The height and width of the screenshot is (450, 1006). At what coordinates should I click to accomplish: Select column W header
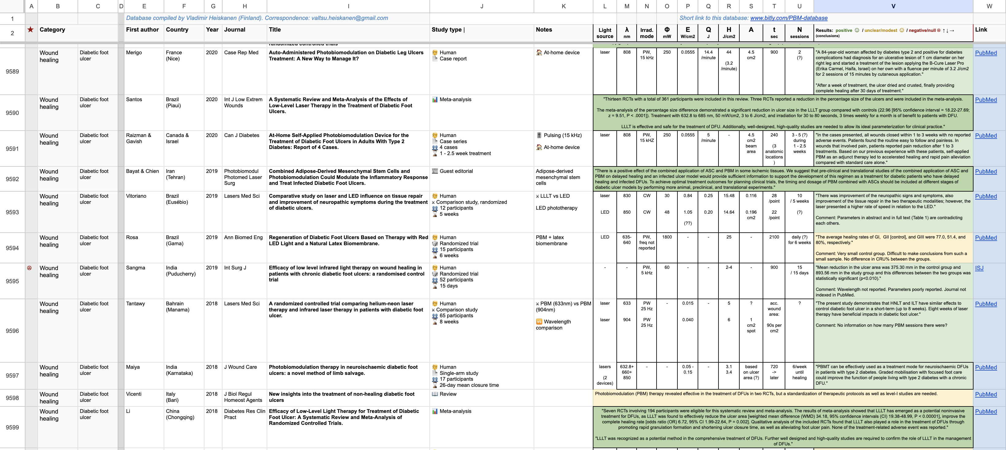pyautogui.click(x=989, y=6)
